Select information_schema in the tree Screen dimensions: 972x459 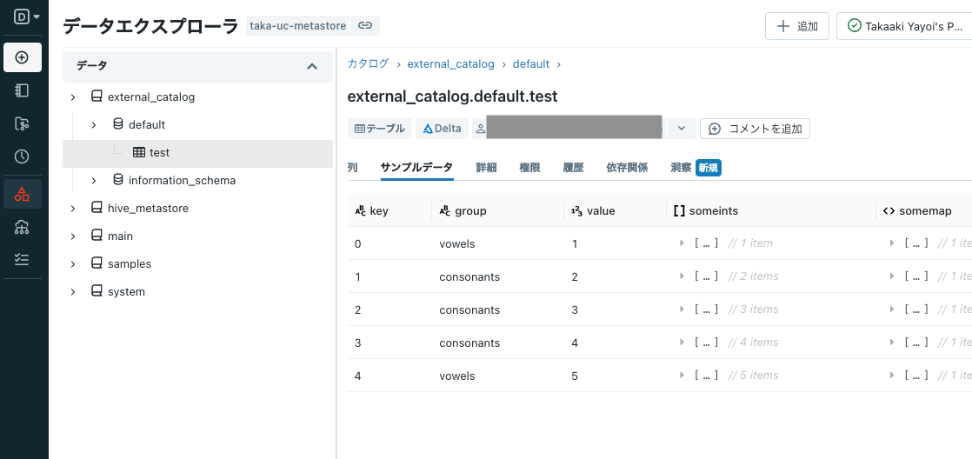click(182, 181)
